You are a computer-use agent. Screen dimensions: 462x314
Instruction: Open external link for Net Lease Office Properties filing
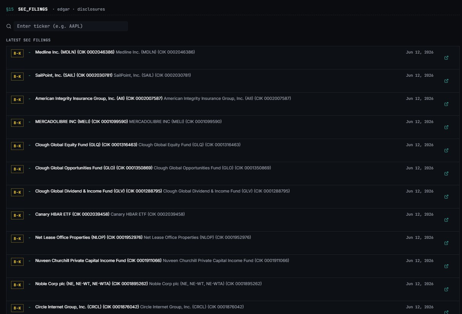point(446,243)
